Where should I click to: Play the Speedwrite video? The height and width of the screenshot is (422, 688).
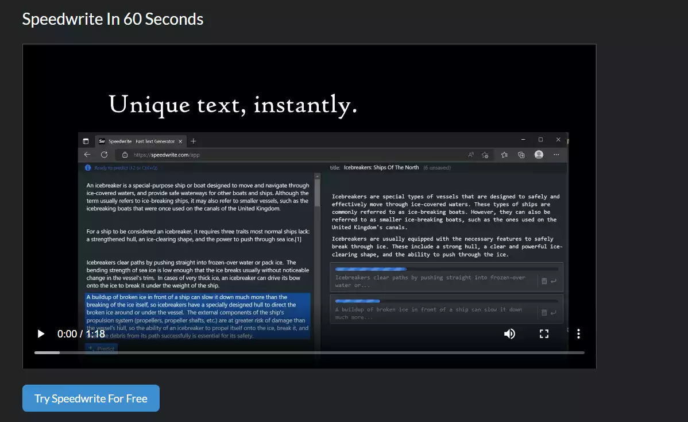click(41, 333)
